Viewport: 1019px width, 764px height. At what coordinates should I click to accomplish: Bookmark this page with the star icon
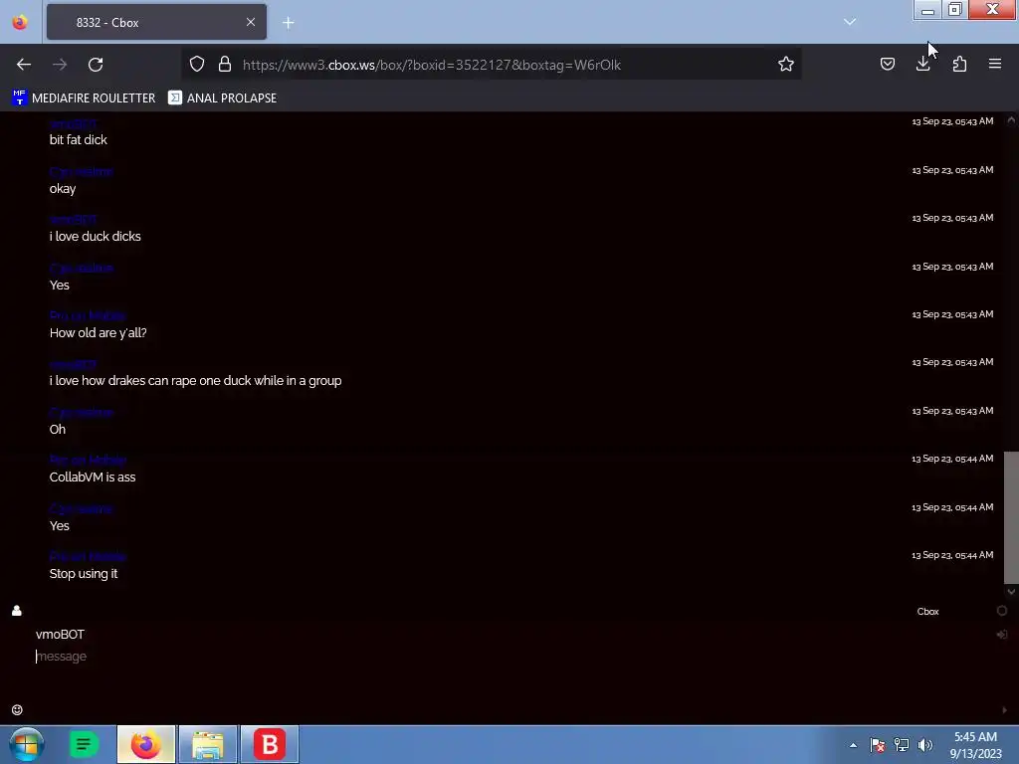click(x=786, y=64)
